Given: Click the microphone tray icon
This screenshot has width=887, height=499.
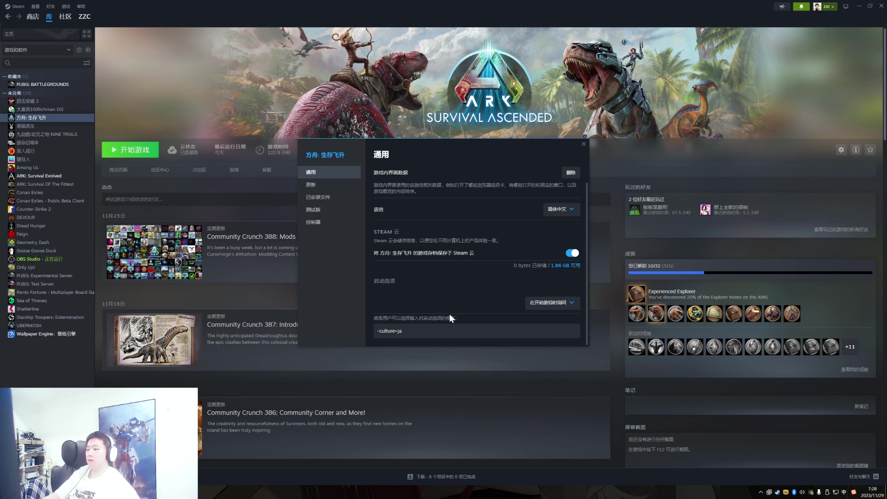Looking at the screenshot, I should pos(819,492).
